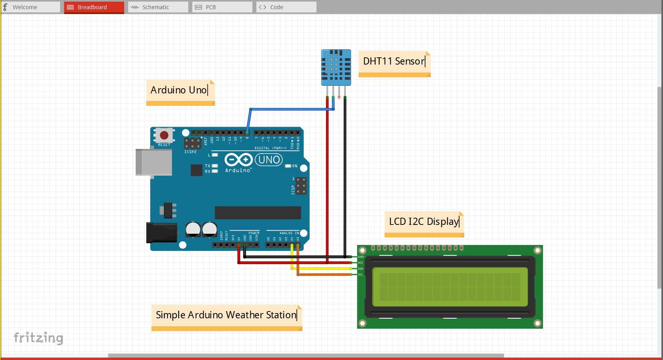Click the Arduino ICSP header
663x360 pixels.
point(302,186)
